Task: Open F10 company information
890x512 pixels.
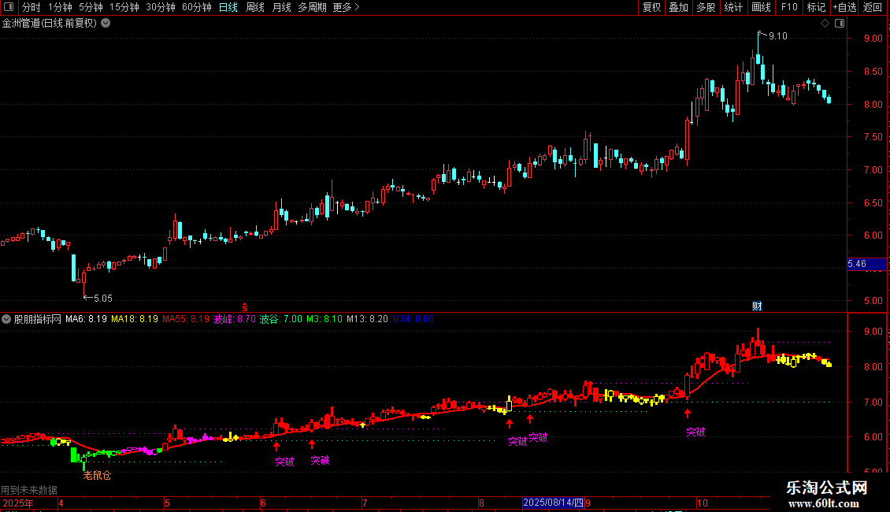Action: (x=789, y=7)
